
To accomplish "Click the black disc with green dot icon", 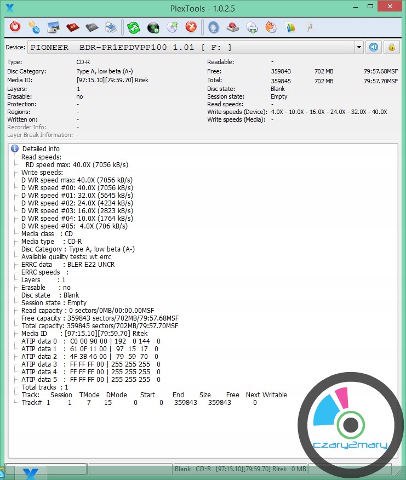I will 153,27.
